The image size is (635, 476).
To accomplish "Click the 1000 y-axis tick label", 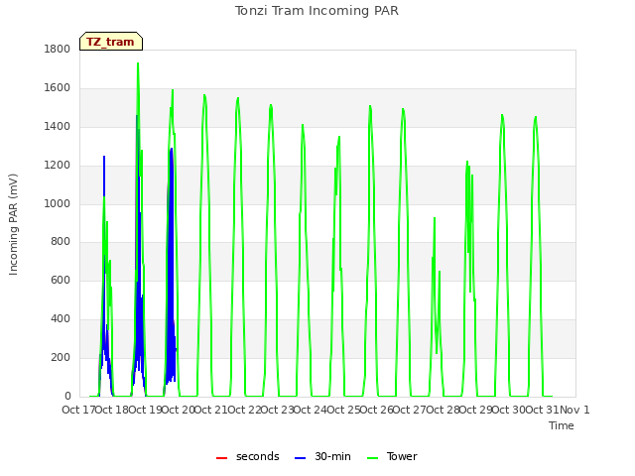I will point(58,203).
